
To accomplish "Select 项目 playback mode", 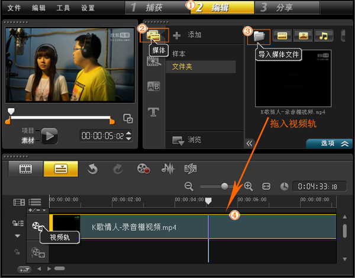I will click(x=28, y=130).
